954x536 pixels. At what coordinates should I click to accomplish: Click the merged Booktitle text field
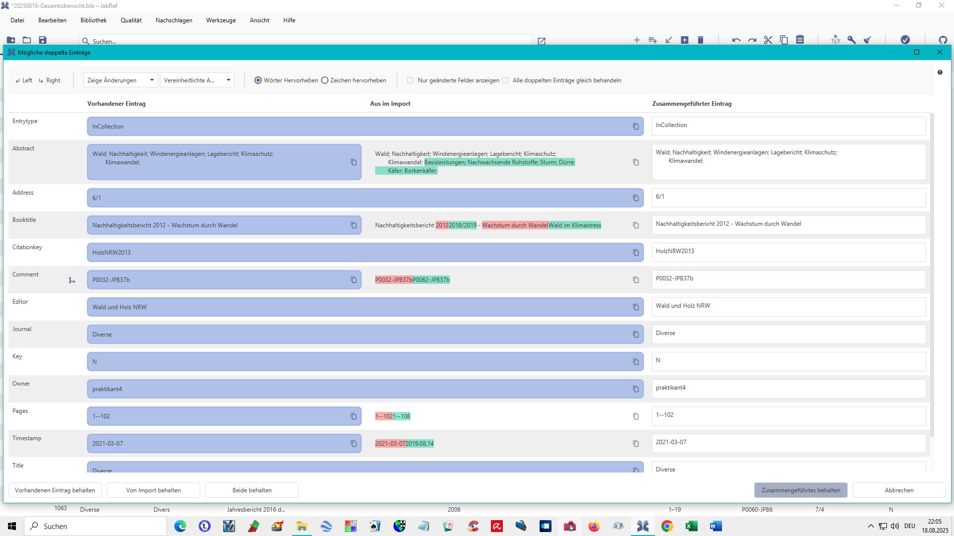pyautogui.click(x=788, y=224)
